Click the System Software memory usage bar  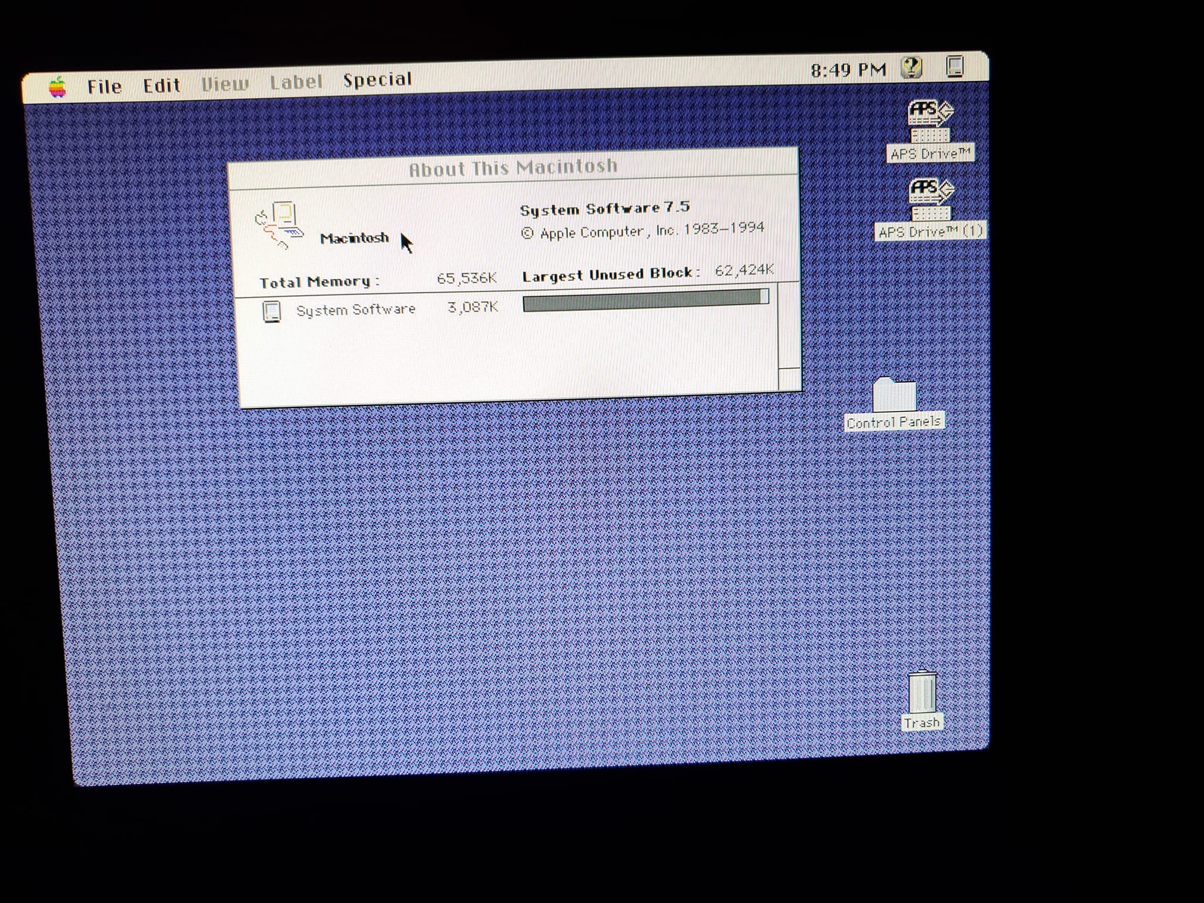[x=646, y=300]
